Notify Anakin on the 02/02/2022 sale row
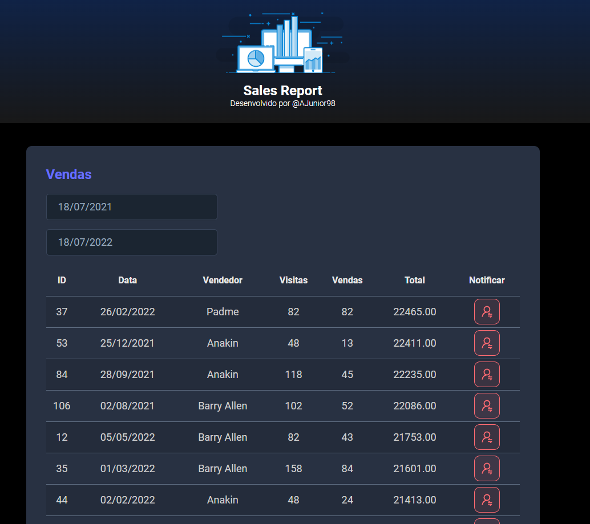Image resolution: width=590 pixels, height=524 pixels. point(487,499)
